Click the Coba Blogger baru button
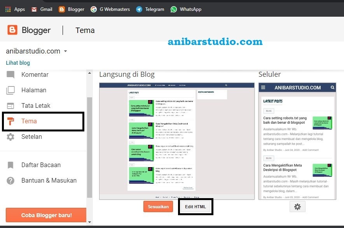The width and height of the screenshot is (344, 228). coord(46,215)
